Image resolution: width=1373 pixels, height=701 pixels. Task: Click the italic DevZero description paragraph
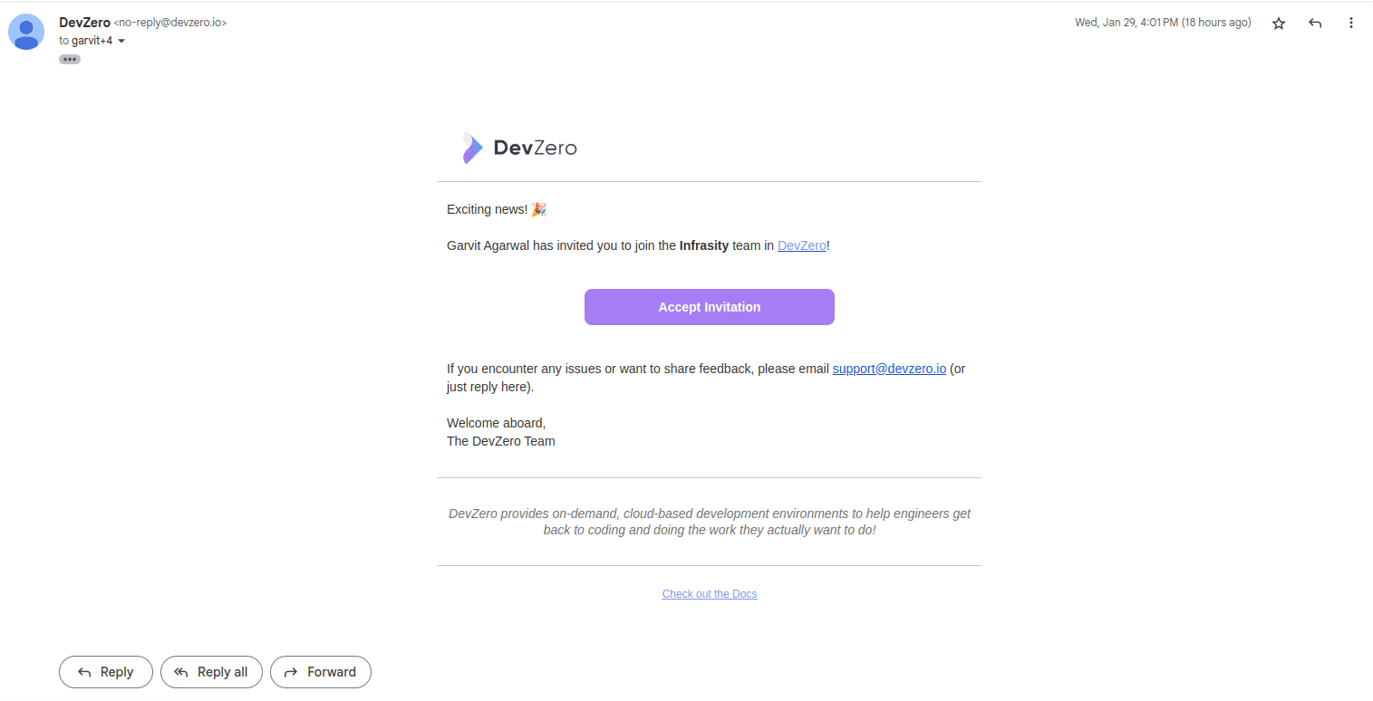coord(710,522)
